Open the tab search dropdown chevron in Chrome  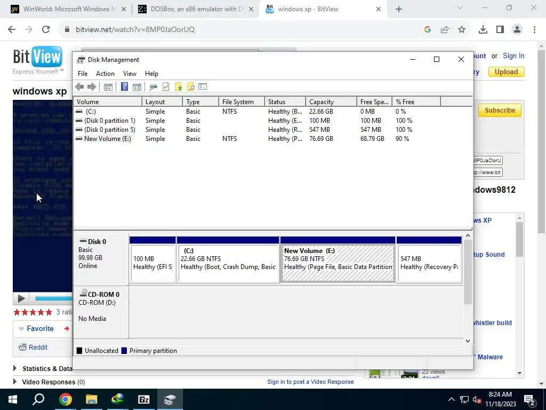[x=460, y=7]
